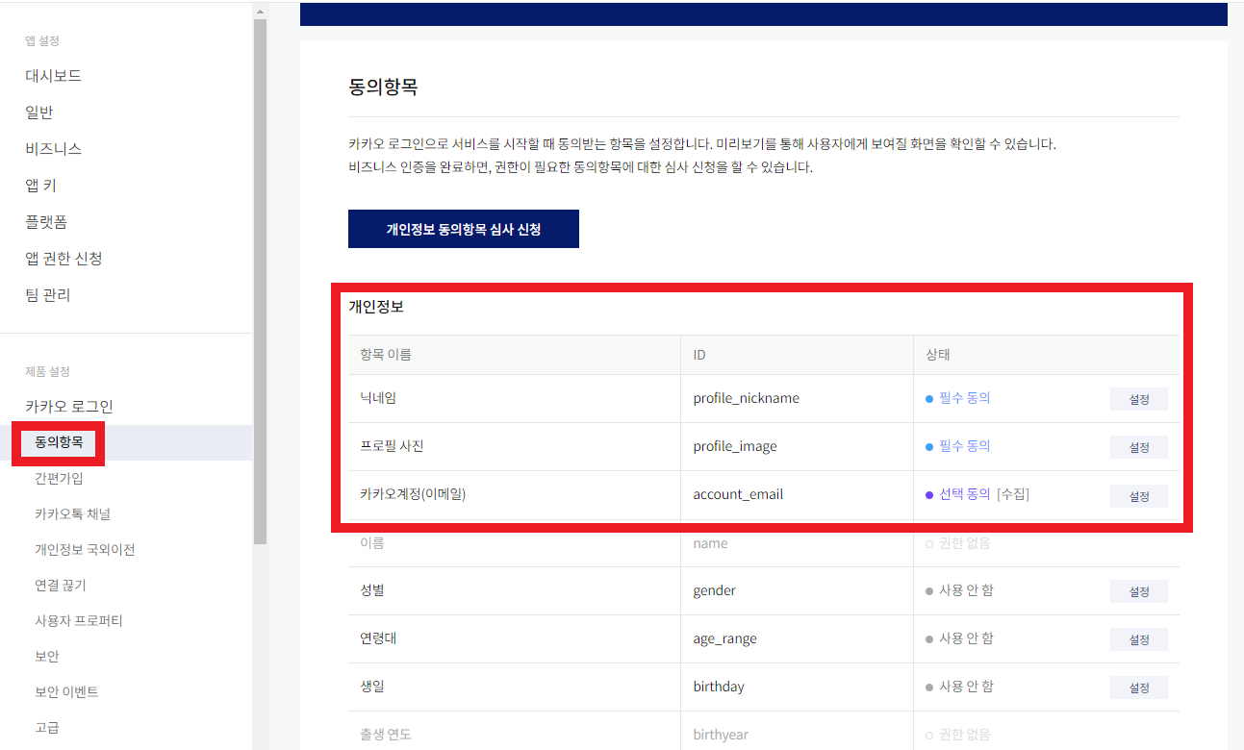Select 동의항목 in the sidebar
This screenshot has width=1244, height=750.
[x=59, y=442]
